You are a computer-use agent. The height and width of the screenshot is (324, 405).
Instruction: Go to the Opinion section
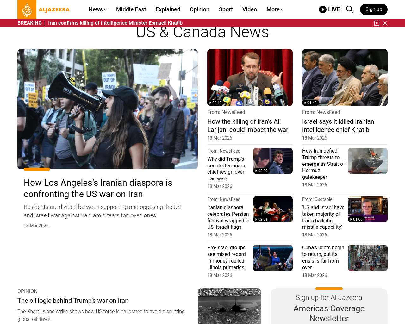pyautogui.click(x=199, y=9)
